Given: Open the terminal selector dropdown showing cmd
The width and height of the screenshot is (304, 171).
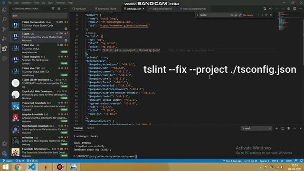Looking at the screenshot, I should pos(256,128).
